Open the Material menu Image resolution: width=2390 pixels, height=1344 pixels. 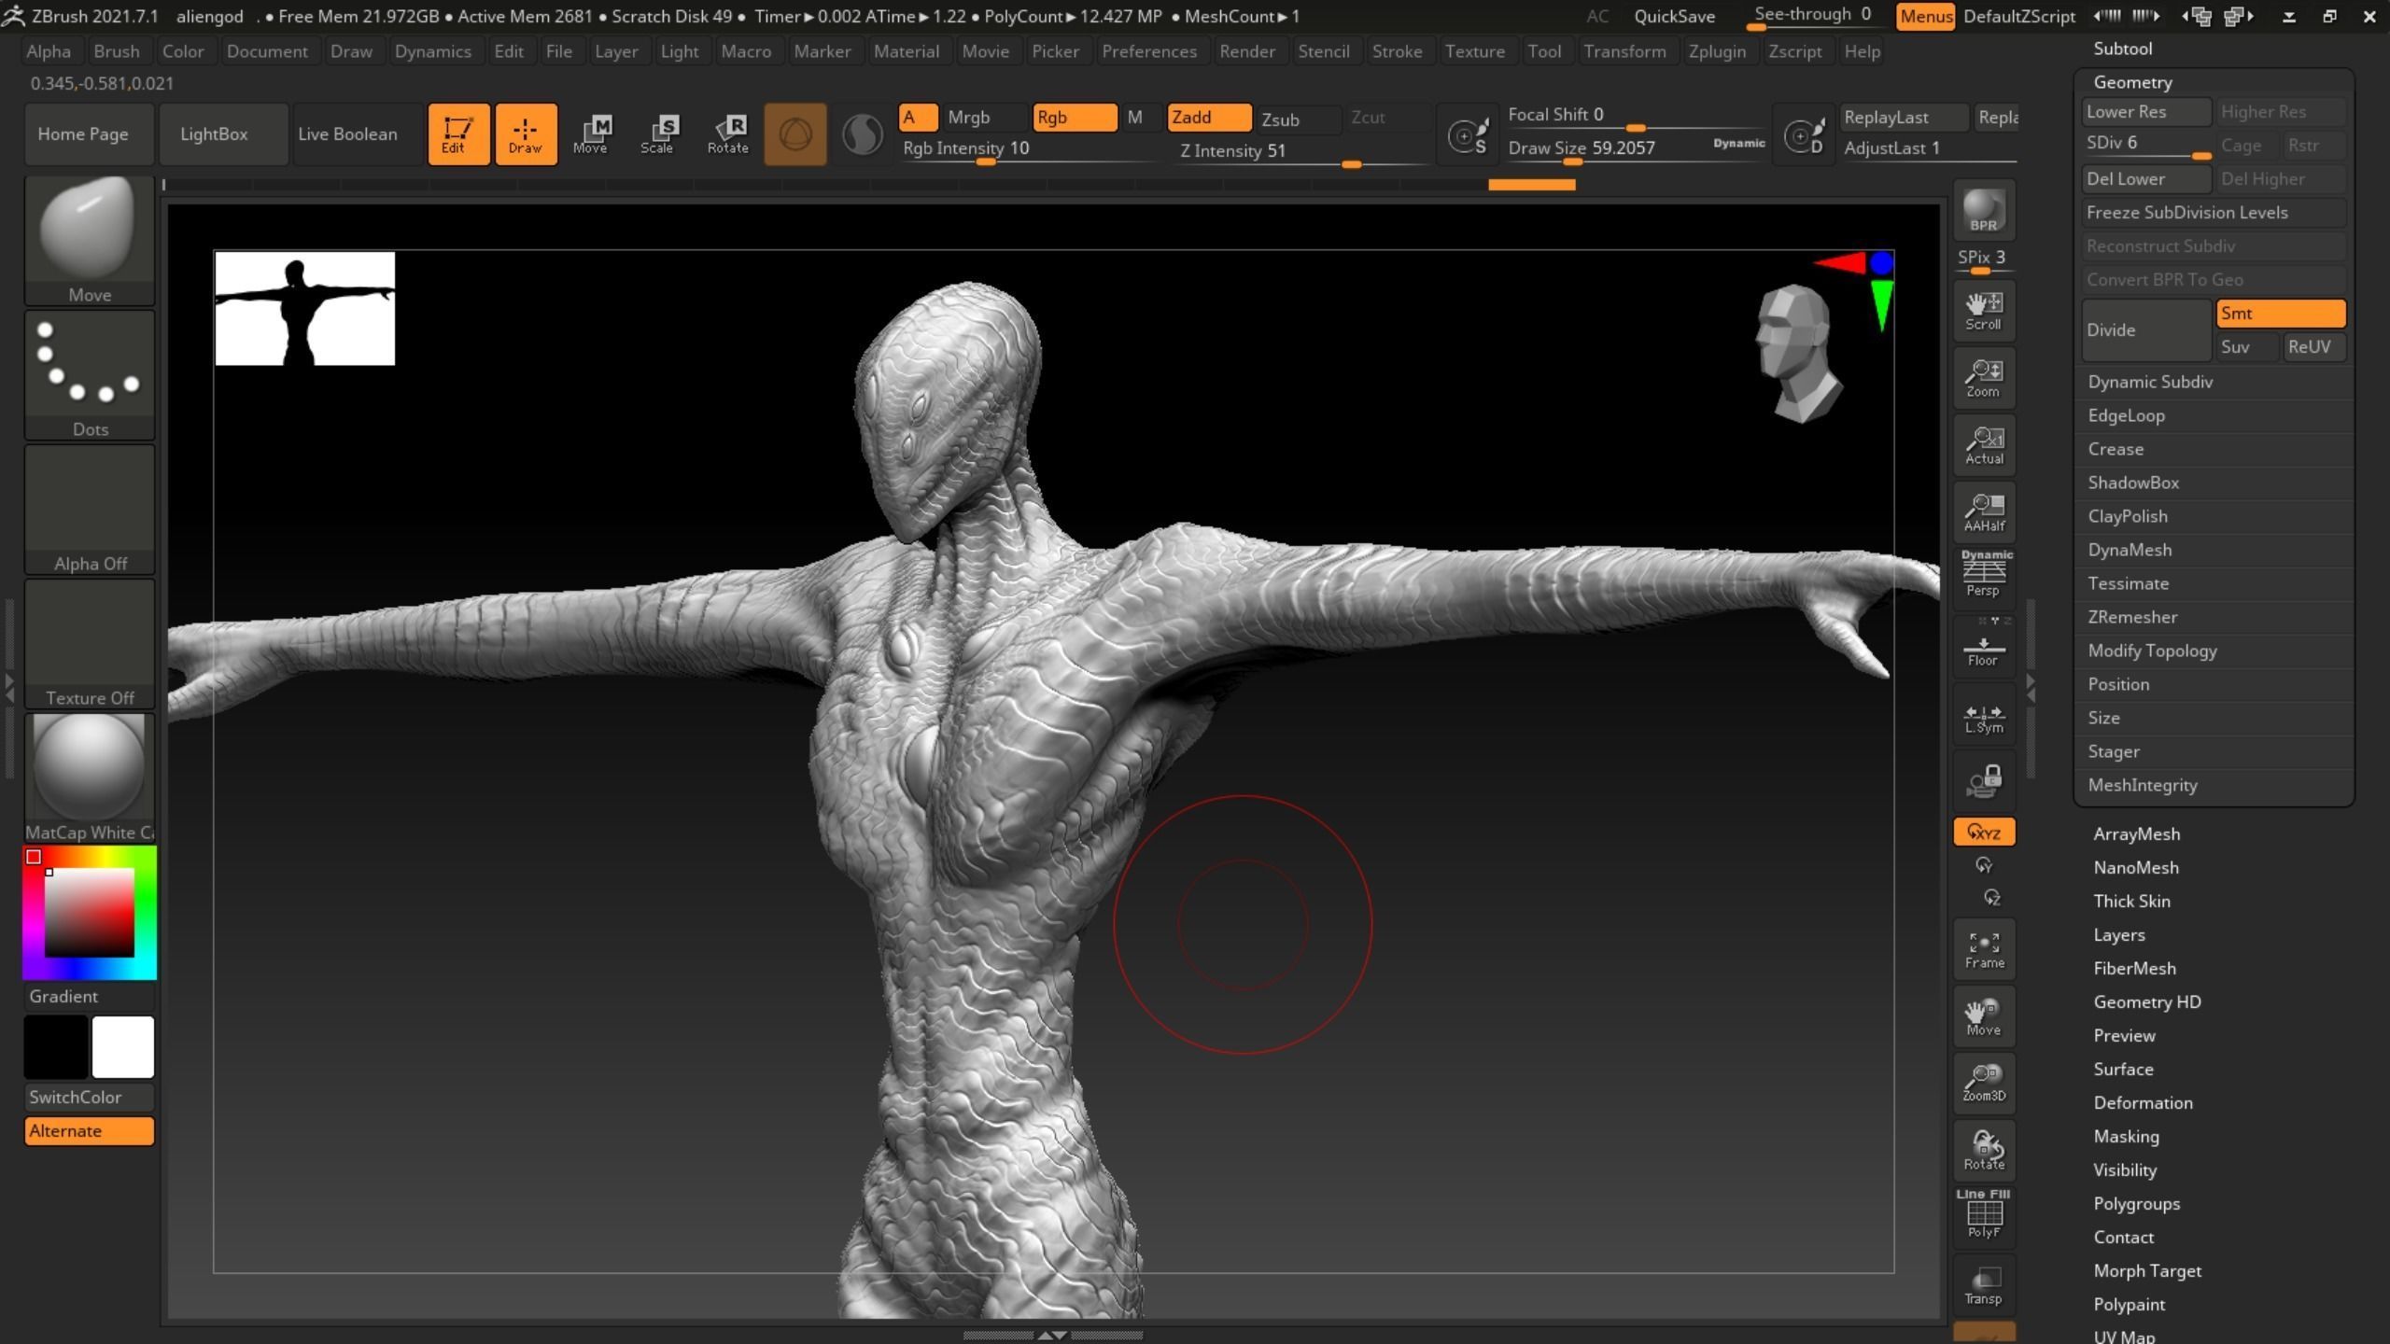907,51
